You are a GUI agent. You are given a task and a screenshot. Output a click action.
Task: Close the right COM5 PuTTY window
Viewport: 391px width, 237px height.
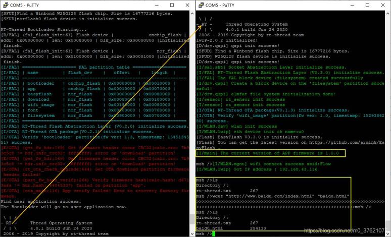point(383,5)
